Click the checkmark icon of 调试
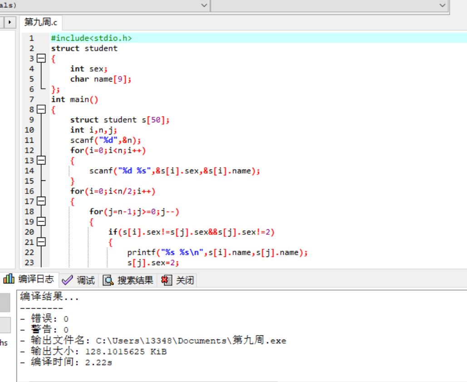 click(67, 280)
